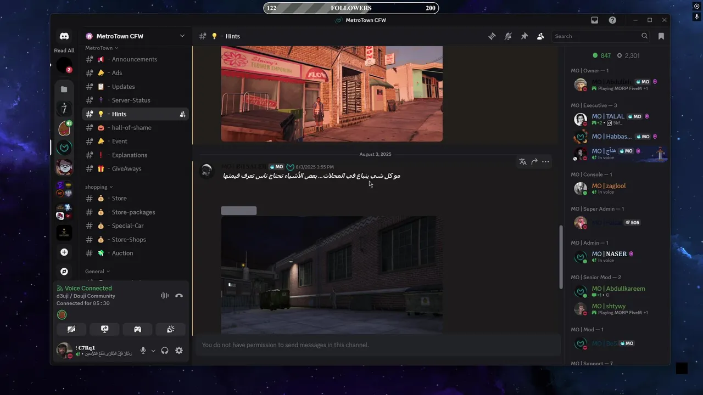
Task: Toggle channel notification mute bell icon
Action: (508, 36)
